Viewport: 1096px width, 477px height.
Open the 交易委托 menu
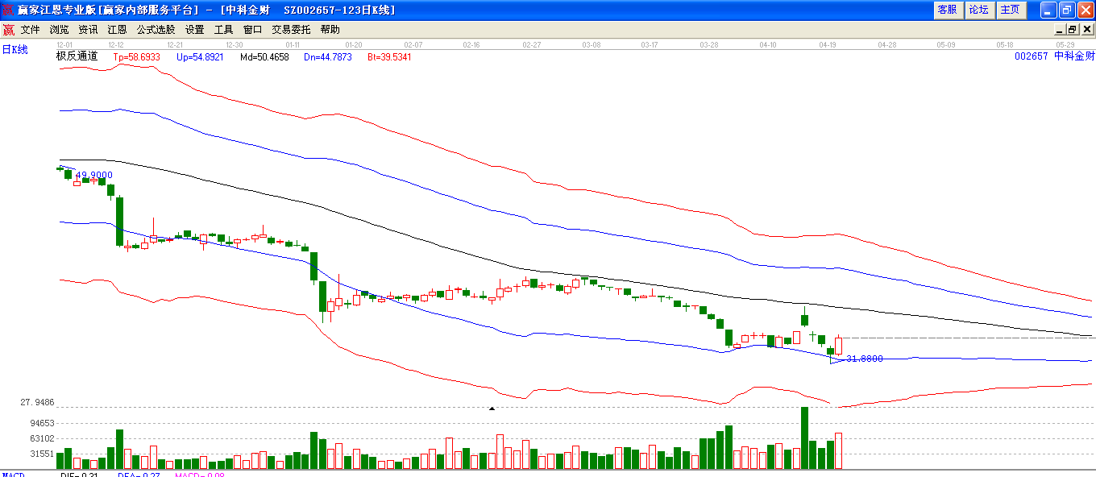[x=291, y=30]
